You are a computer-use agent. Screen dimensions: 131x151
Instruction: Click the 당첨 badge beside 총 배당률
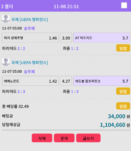(x=123, y=106)
